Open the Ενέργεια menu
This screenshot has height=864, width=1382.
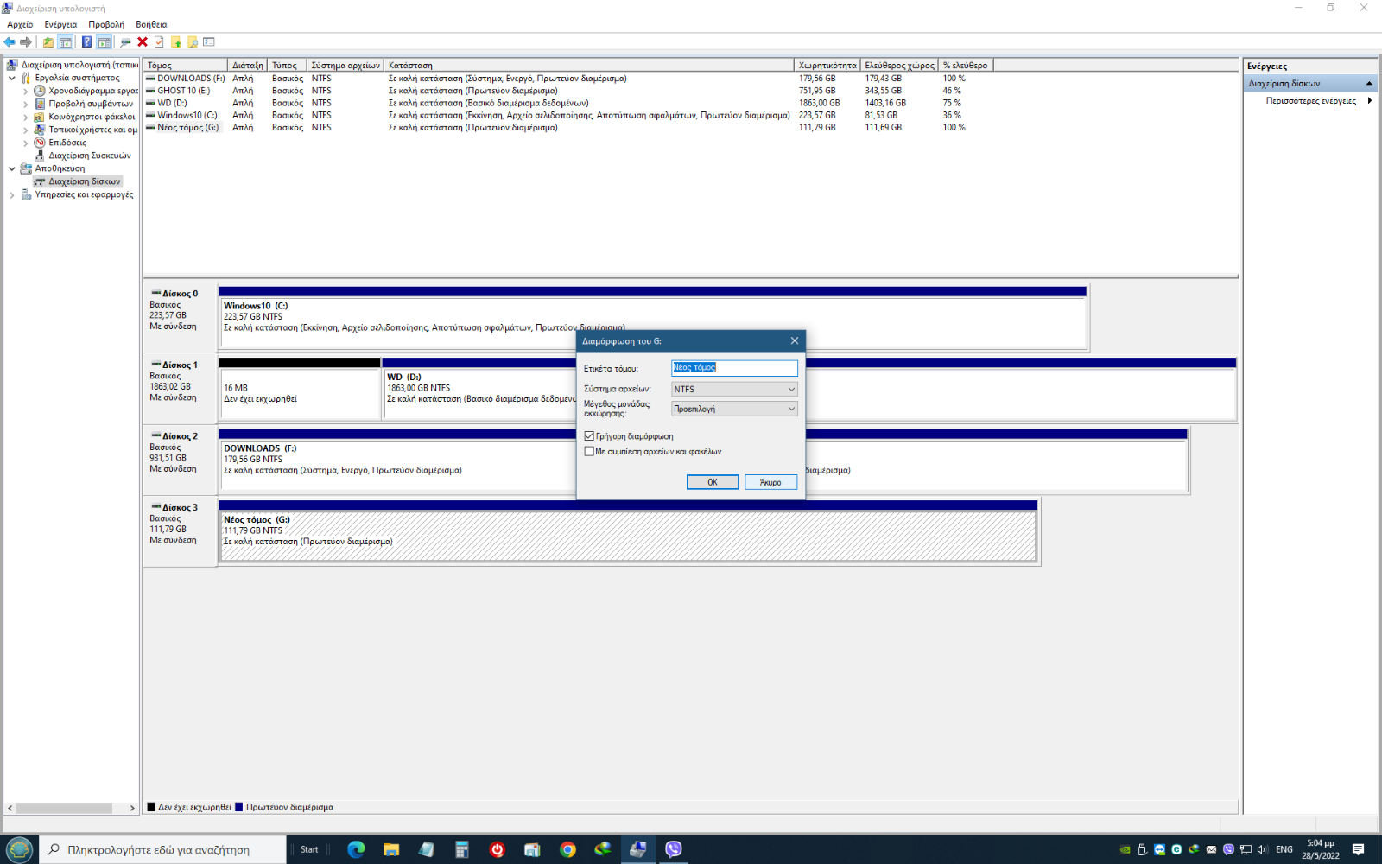[x=60, y=24]
